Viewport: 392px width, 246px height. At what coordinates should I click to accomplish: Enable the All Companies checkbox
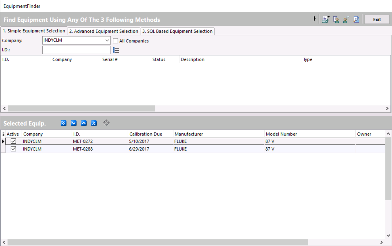click(x=116, y=41)
